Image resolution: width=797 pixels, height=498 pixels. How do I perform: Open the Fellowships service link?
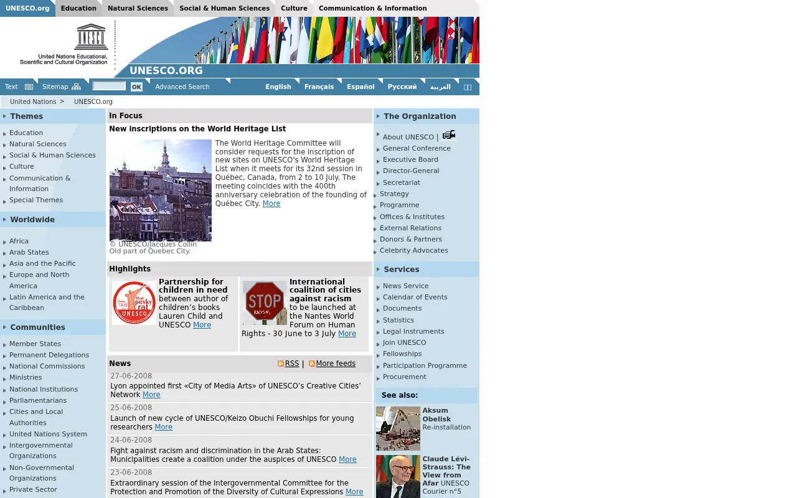(402, 354)
